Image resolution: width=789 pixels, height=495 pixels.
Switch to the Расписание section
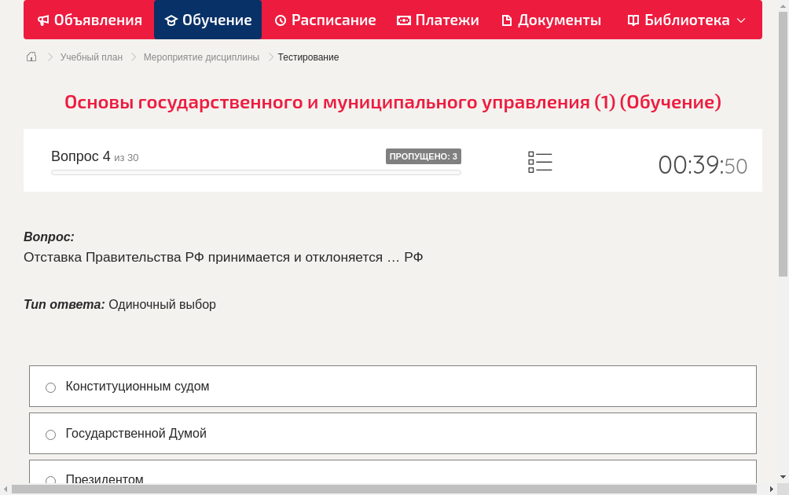[325, 20]
